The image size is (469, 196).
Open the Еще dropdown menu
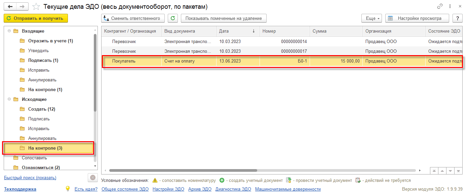372,18
